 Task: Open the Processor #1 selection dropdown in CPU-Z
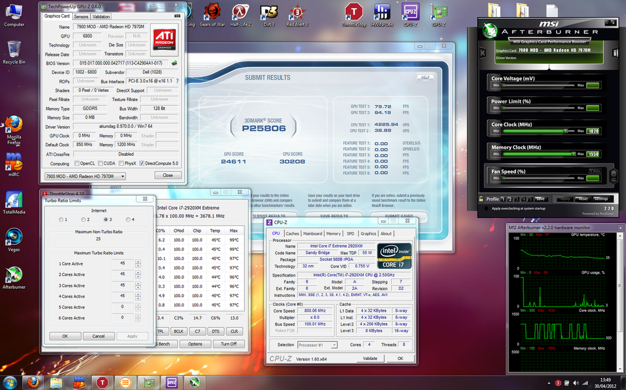point(318,345)
